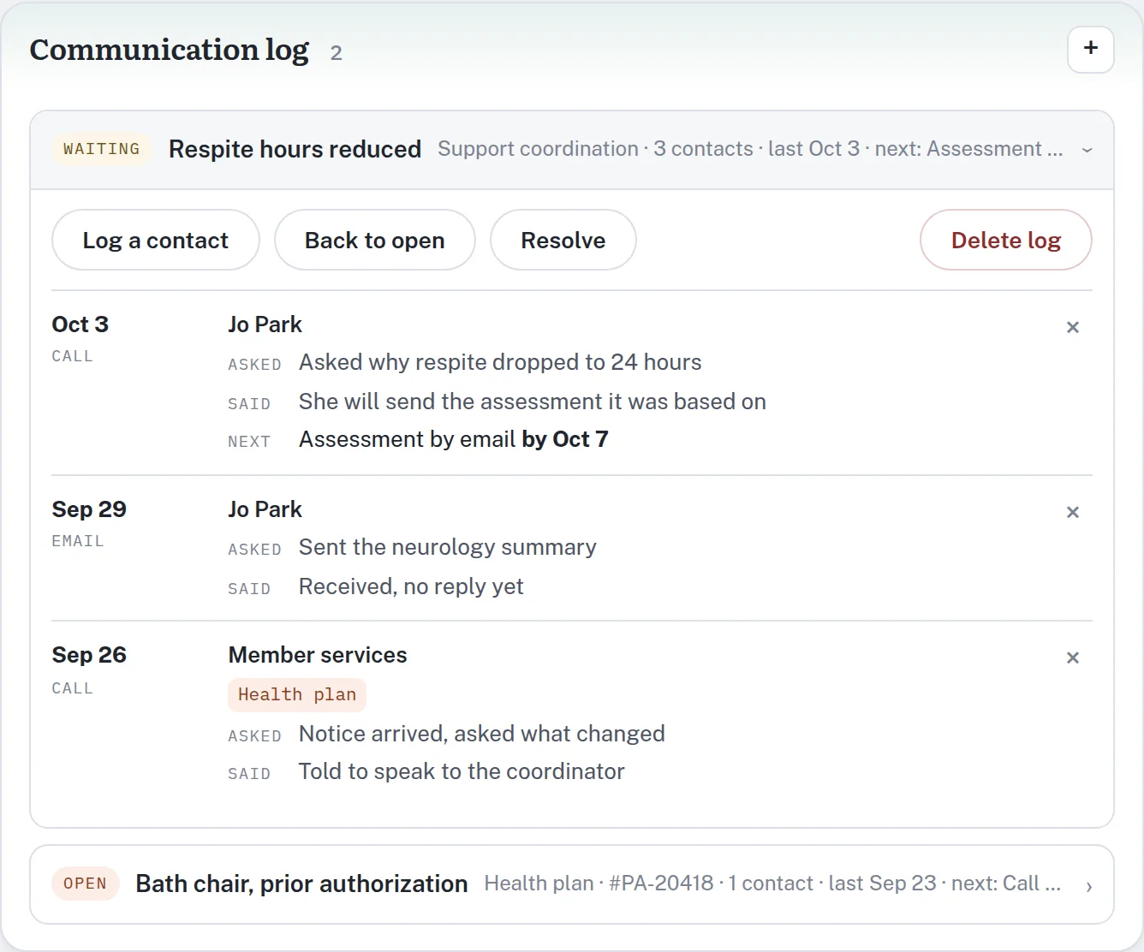Resolve the Respite hours reduced log
1144x952 pixels.
tap(563, 240)
